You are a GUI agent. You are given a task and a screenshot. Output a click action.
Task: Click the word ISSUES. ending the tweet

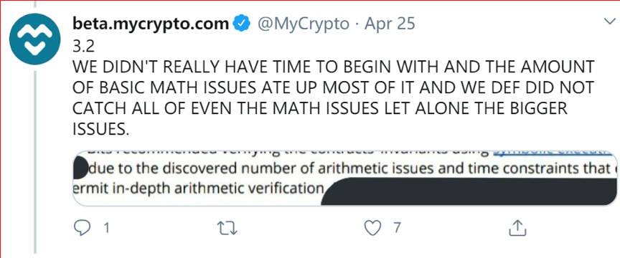click(101, 130)
